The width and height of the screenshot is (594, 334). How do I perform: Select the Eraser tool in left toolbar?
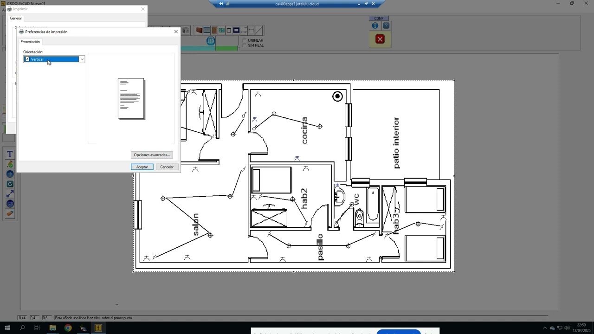coord(10,214)
